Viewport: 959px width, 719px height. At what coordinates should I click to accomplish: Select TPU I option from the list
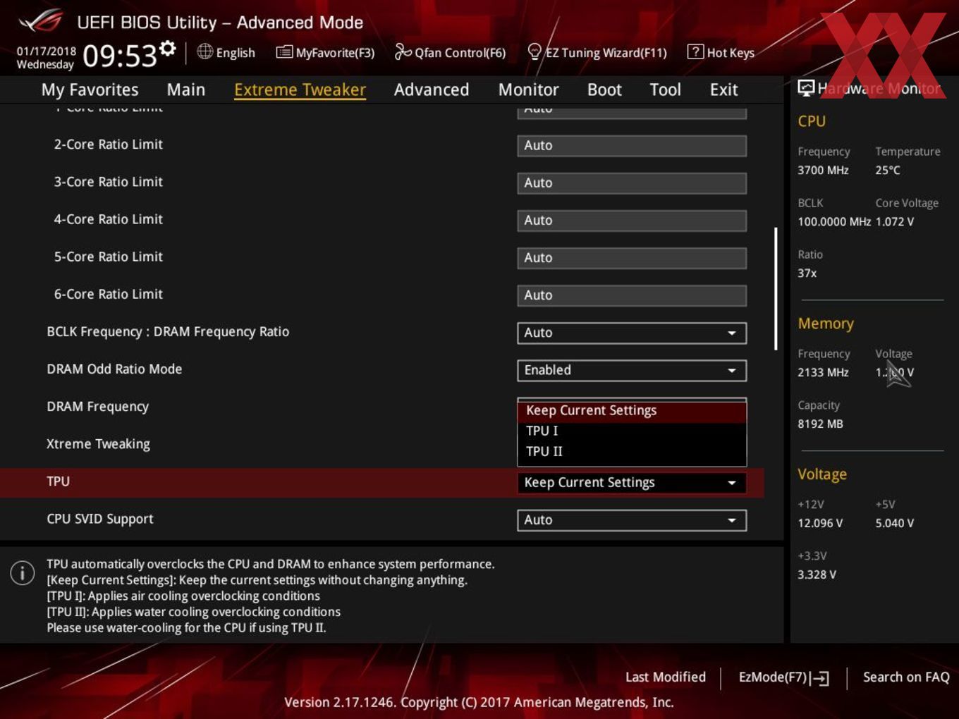[x=632, y=431]
